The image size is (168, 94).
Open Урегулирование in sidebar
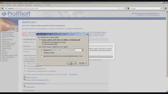(x=8, y=45)
